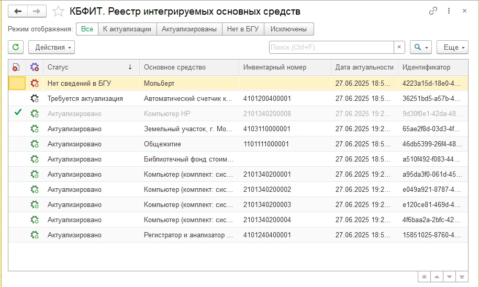Open the Действия dropdown menu
Screen dimensions: 479x287
click(52, 47)
